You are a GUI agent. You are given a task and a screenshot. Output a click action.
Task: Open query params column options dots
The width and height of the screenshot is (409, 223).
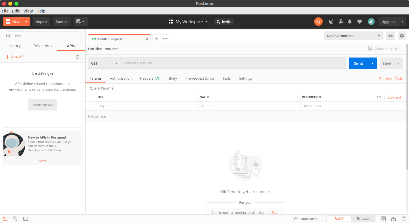(x=379, y=97)
